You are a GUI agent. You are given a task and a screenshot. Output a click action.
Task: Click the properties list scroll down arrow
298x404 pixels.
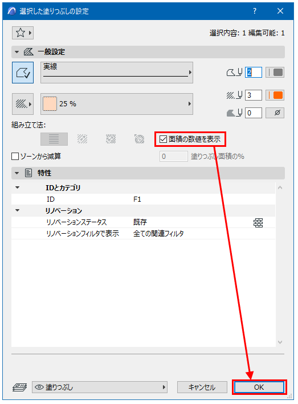tap(280, 342)
